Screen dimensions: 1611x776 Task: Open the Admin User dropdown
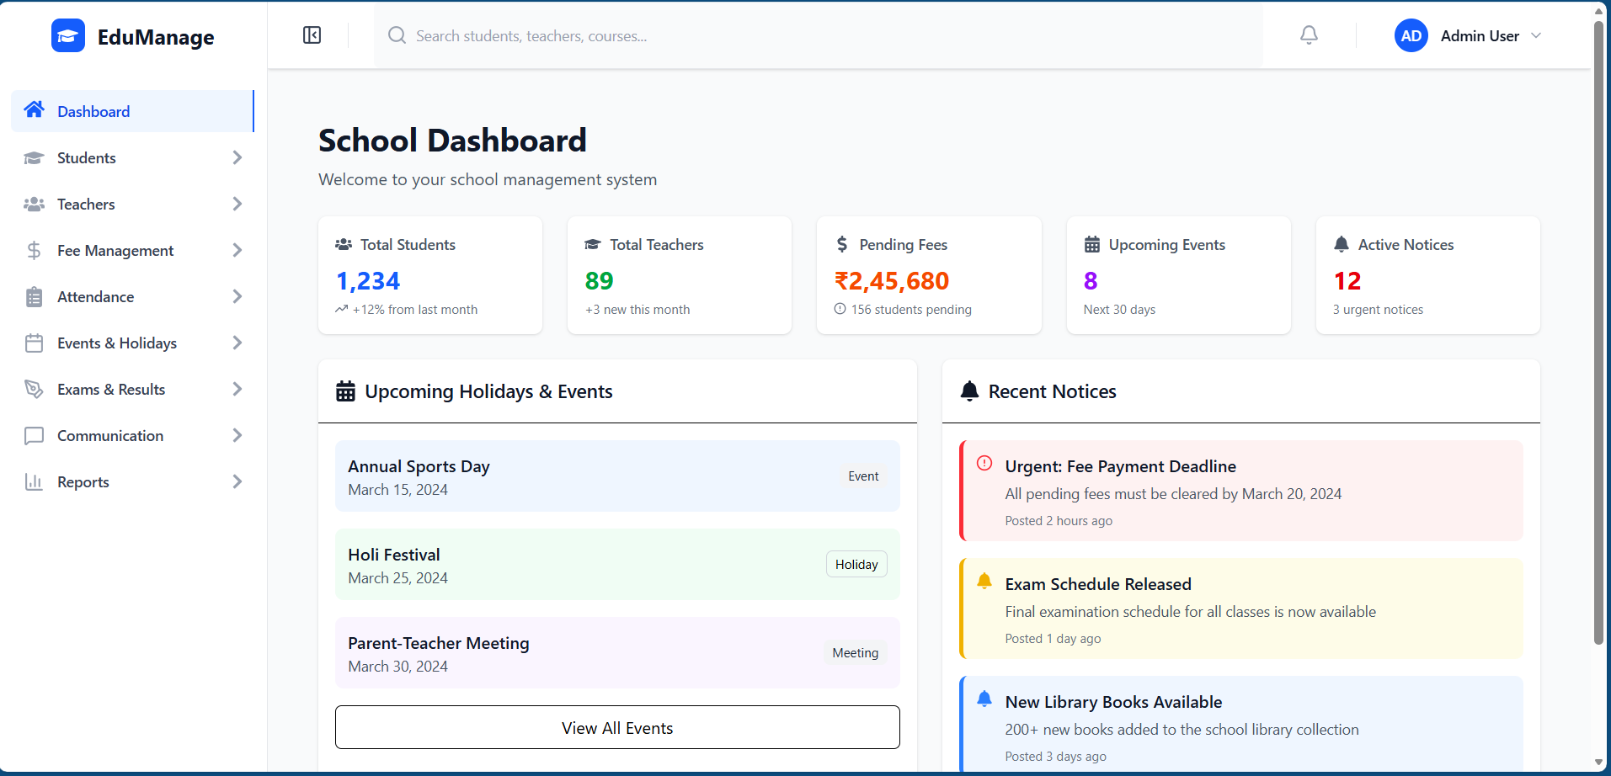pos(1469,35)
